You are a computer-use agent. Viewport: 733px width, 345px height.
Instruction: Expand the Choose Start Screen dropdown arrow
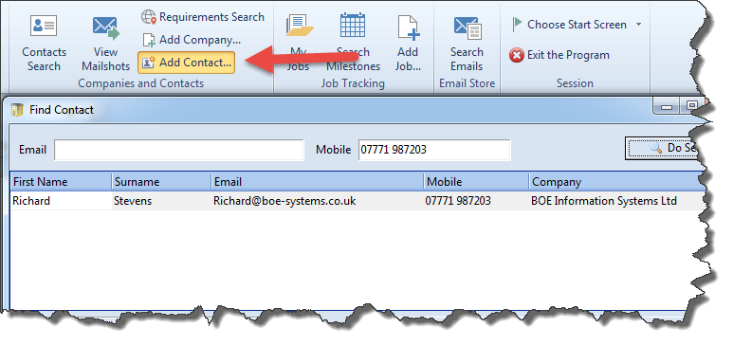pos(638,25)
